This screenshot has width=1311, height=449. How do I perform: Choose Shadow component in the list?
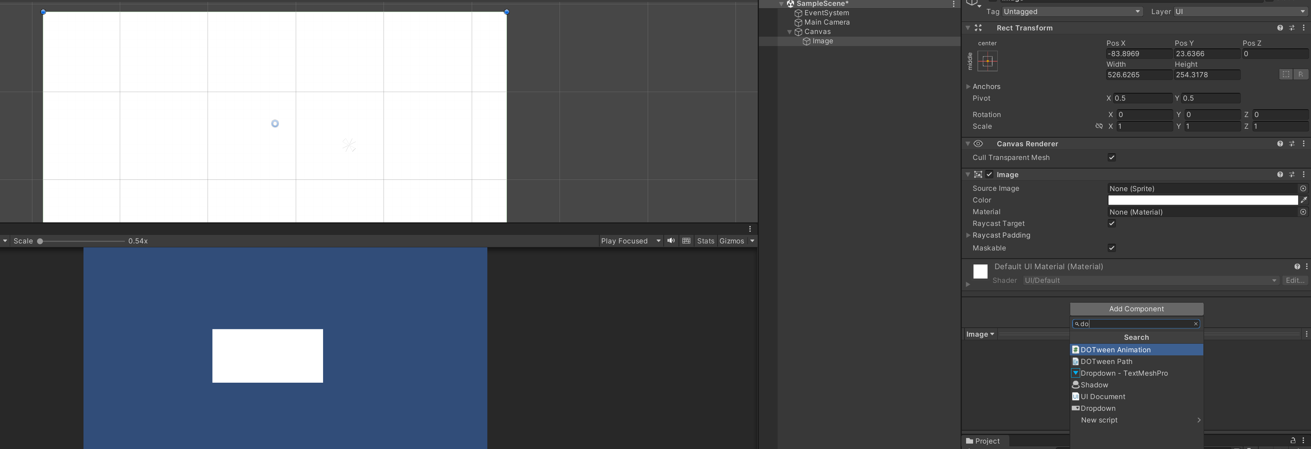click(1094, 385)
